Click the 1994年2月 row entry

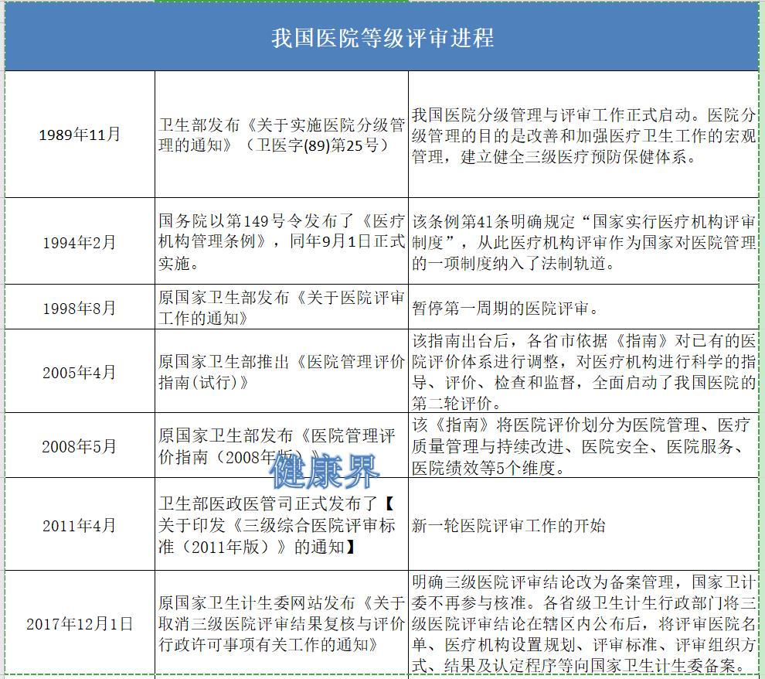80,241
